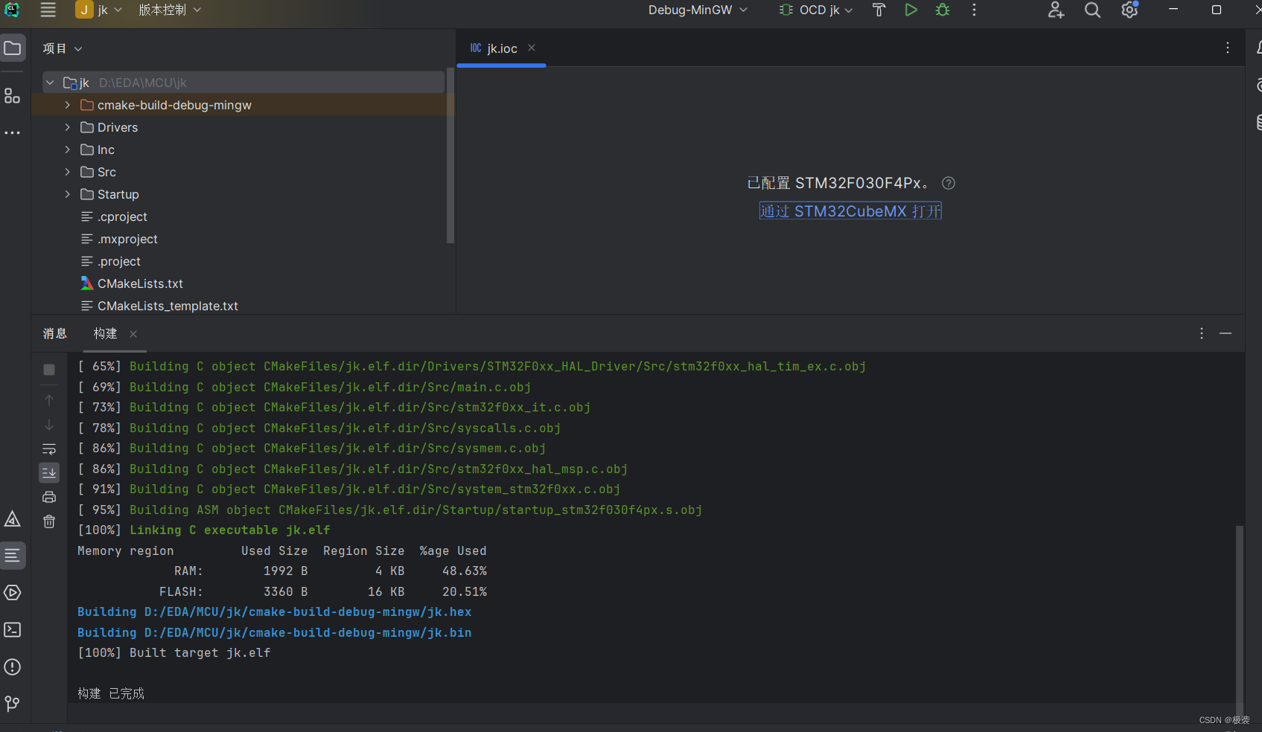Click the project tree vertical scrollbar
The height and width of the screenshot is (732, 1262).
(450, 156)
